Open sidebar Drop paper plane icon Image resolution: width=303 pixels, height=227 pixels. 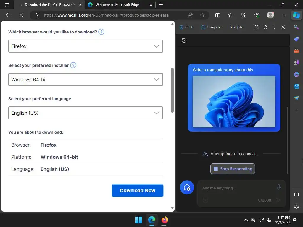(296, 98)
